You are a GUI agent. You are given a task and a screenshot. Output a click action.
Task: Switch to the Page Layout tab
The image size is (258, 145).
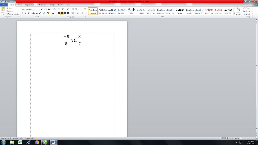click(x=29, y=5)
